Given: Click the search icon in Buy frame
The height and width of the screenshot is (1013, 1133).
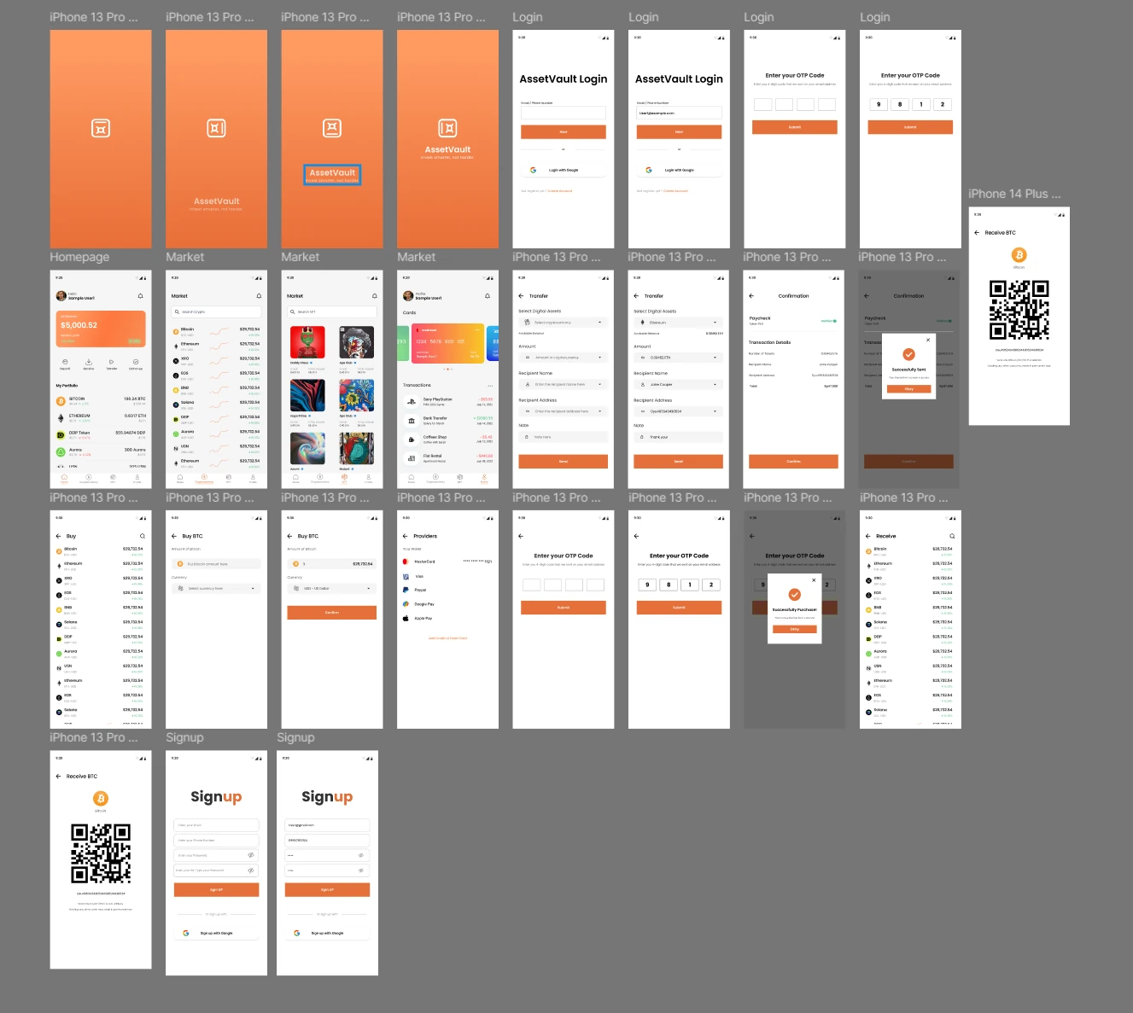Looking at the screenshot, I should click(143, 536).
